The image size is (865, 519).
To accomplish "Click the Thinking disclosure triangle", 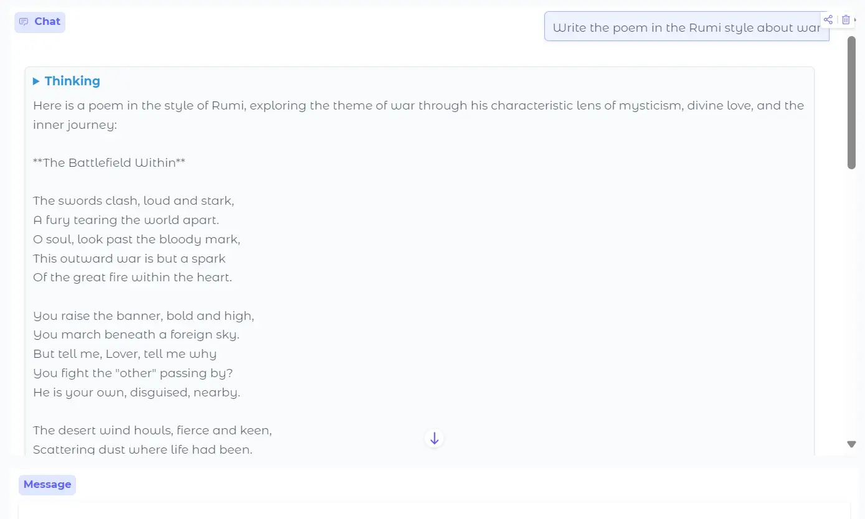I will click(36, 81).
